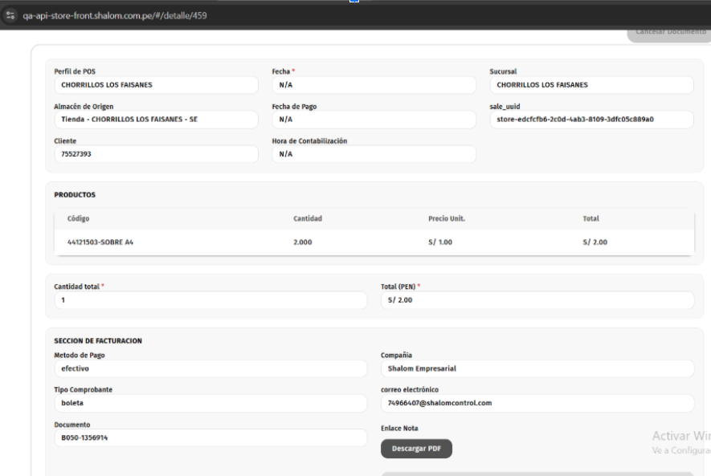Click the correo electrónico field

tap(537, 403)
